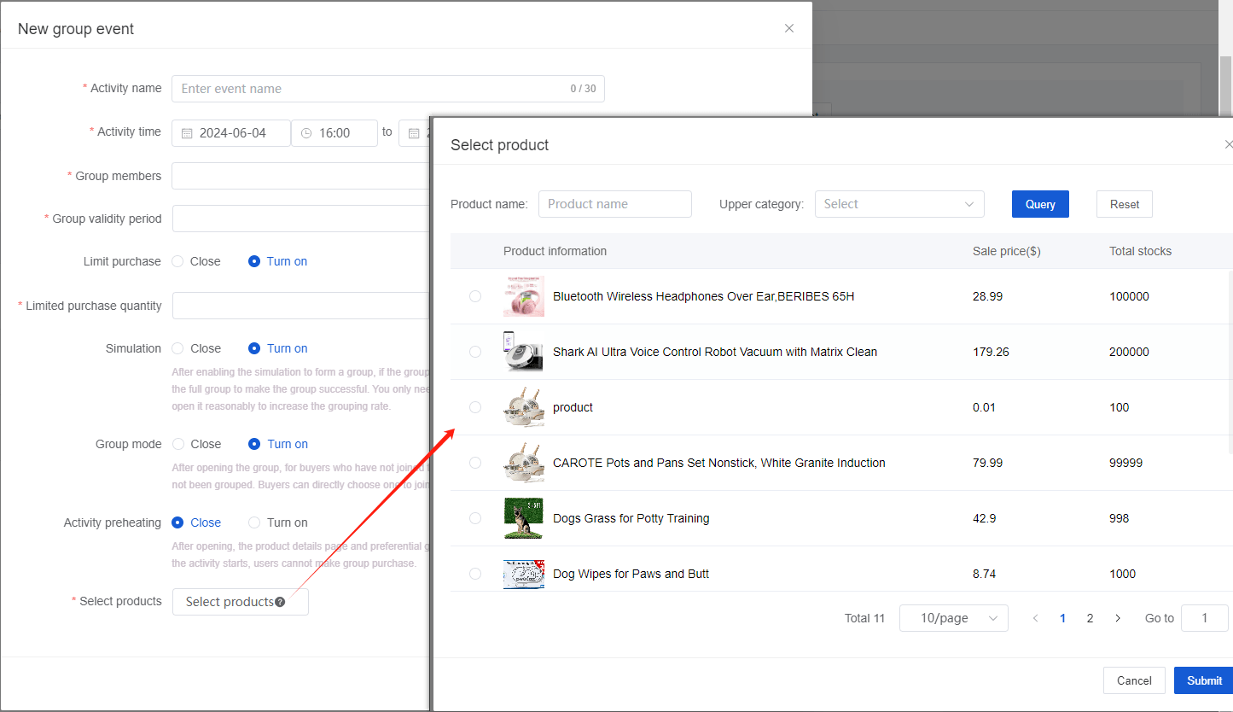The width and height of the screenshot is (1233, 712).
Task: Click the Select products button
Action: [241, 602]
